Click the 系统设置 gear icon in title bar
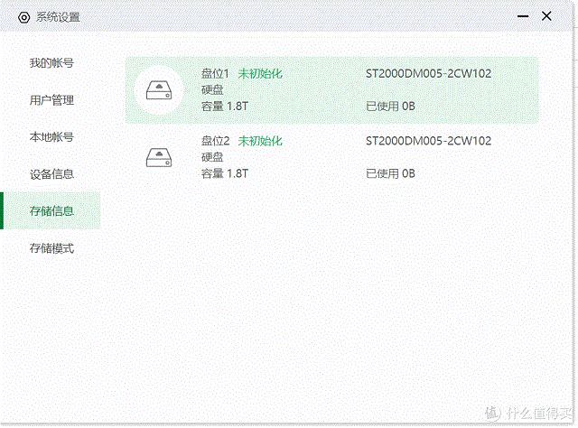578x428 pixels. (x=24, y=17)
